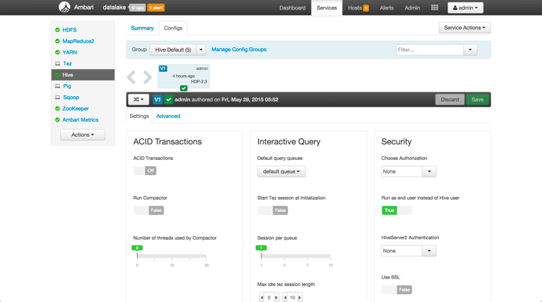Screen dimensions: 542x302
Task: Open the Default query queues dropdown
Action: 281,171
